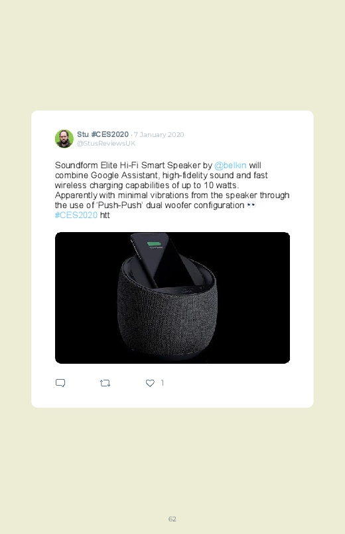The image size is (345, 534).
Task: Open the @StusReviewsUK handle
Action: (106, 144)
